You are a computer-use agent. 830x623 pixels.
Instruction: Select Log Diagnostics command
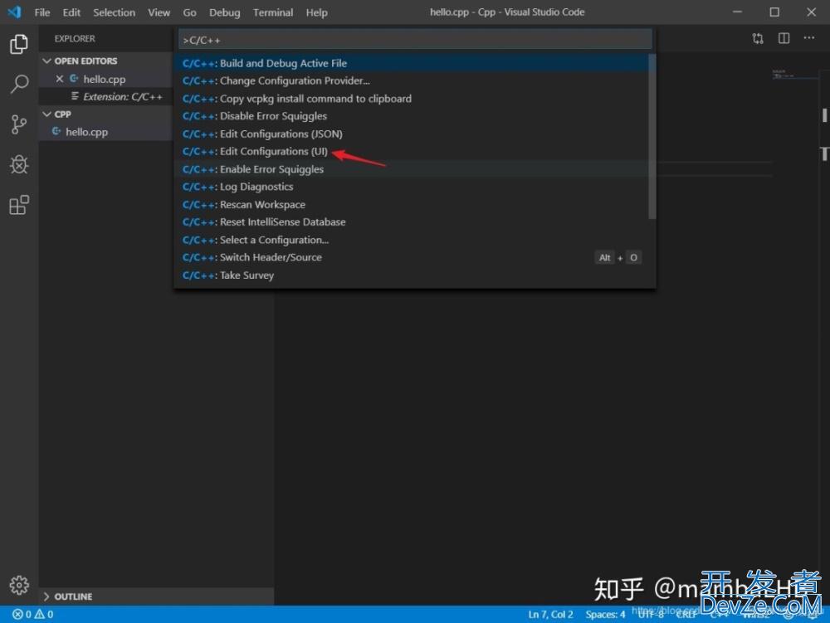(412, 187)
